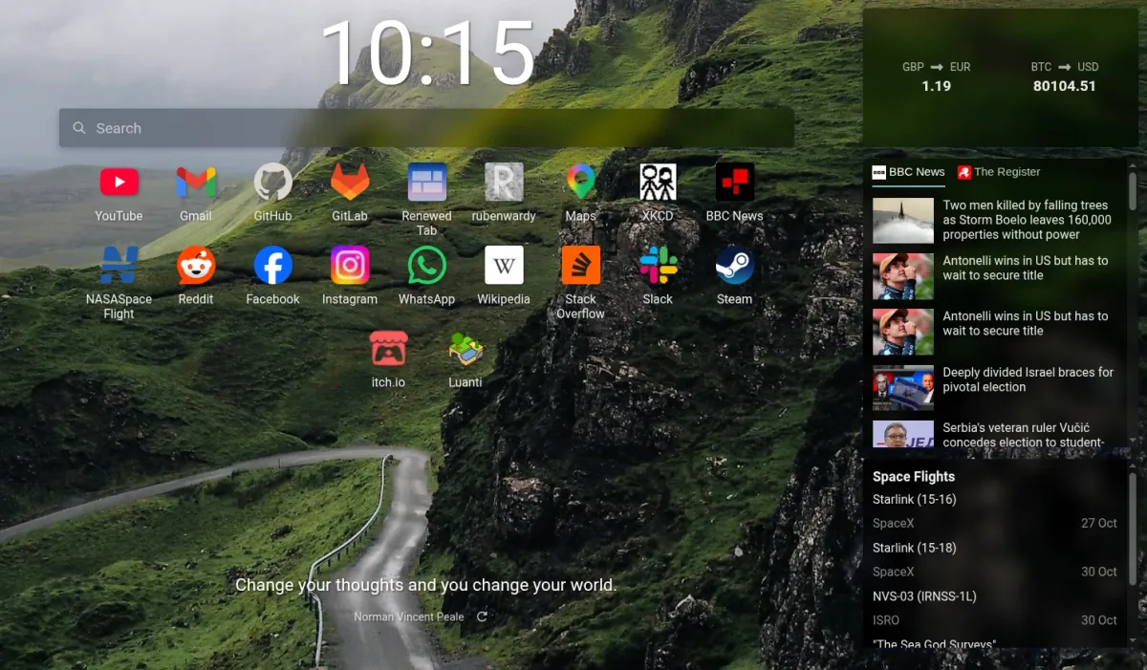Open the Deeply divided Israel election headline

[x=1028, y=379]
